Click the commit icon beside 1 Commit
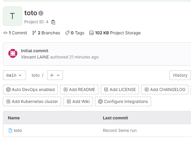This screenshot has height=148, width=191. [x=5, y=33]
